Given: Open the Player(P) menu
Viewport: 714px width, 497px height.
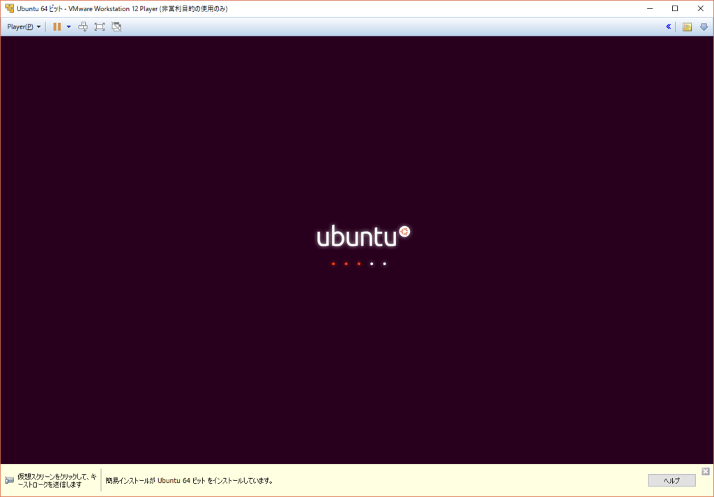Looking at the screenshot, I should point(24,27).
